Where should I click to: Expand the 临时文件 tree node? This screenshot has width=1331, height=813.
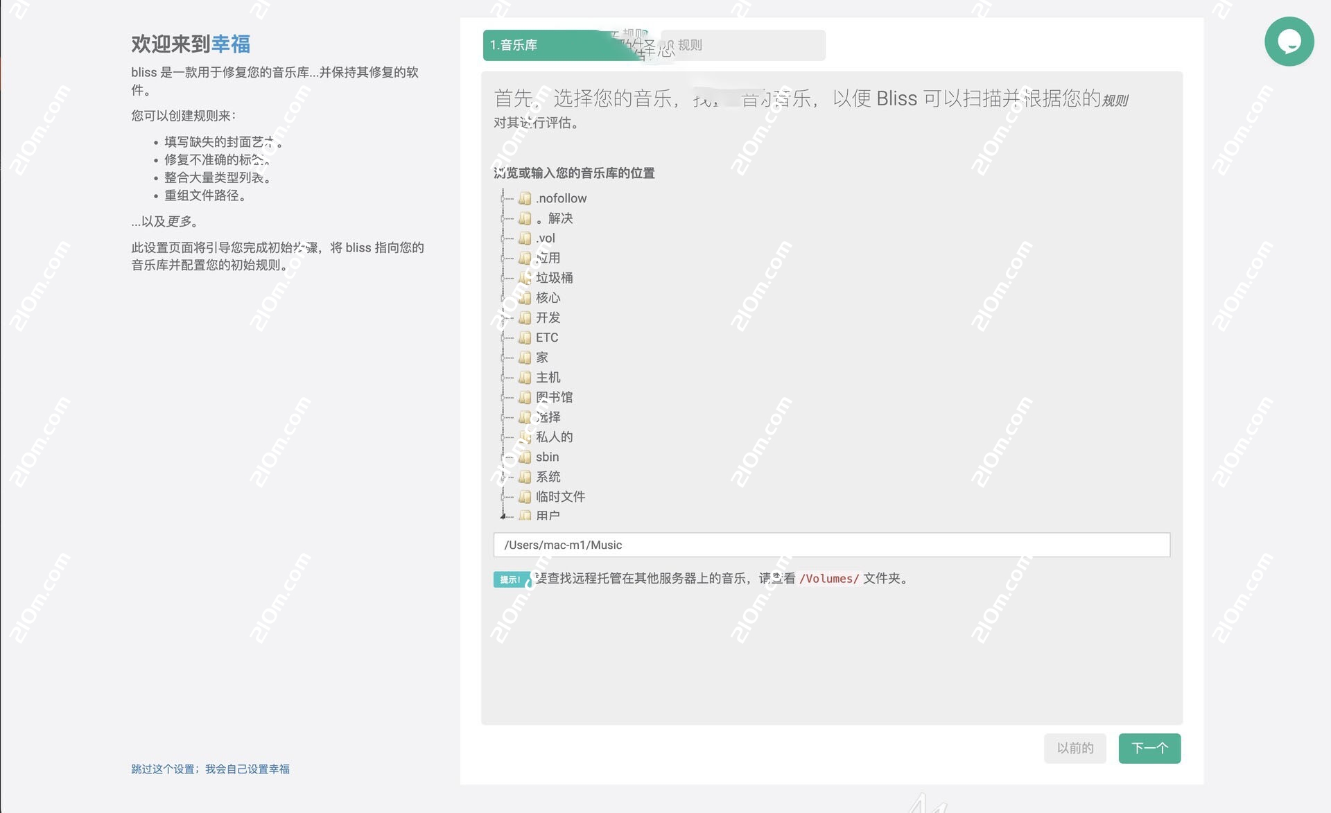point(503,497)
